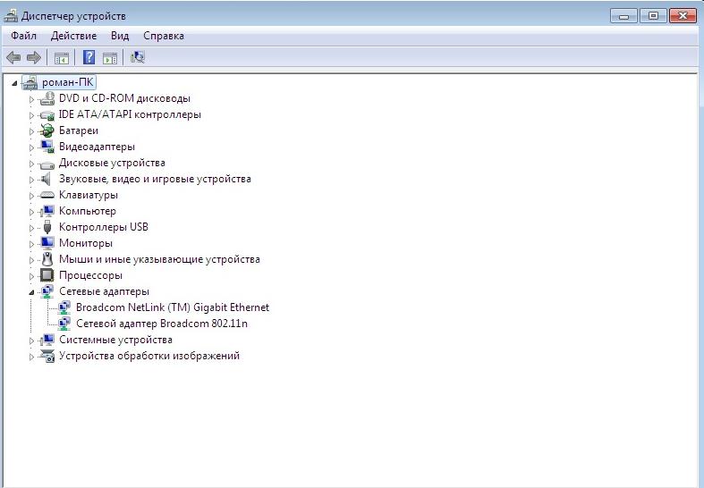Click the Дисковые устройства drive icon
This screenshot has width=704, height=488.
[x=47, y=164]
